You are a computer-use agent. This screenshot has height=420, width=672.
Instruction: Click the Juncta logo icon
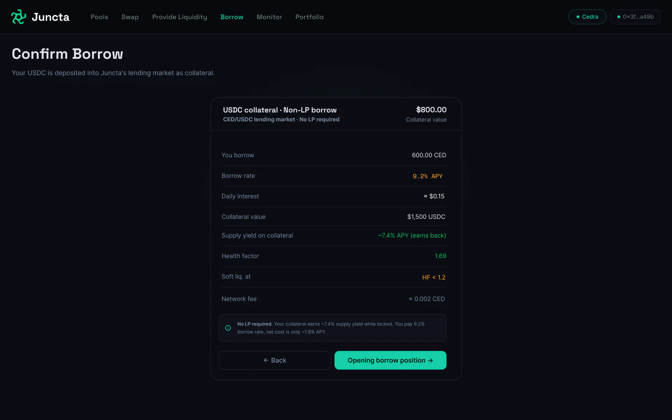click(x=18, y=16)
